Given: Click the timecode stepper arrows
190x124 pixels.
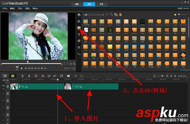Looking at the screenshot, I should 74,68.
